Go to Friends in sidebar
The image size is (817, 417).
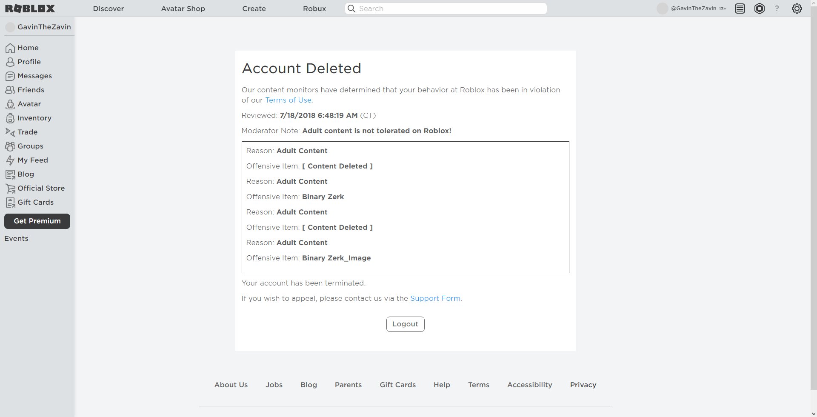click(x=31, y=90)
